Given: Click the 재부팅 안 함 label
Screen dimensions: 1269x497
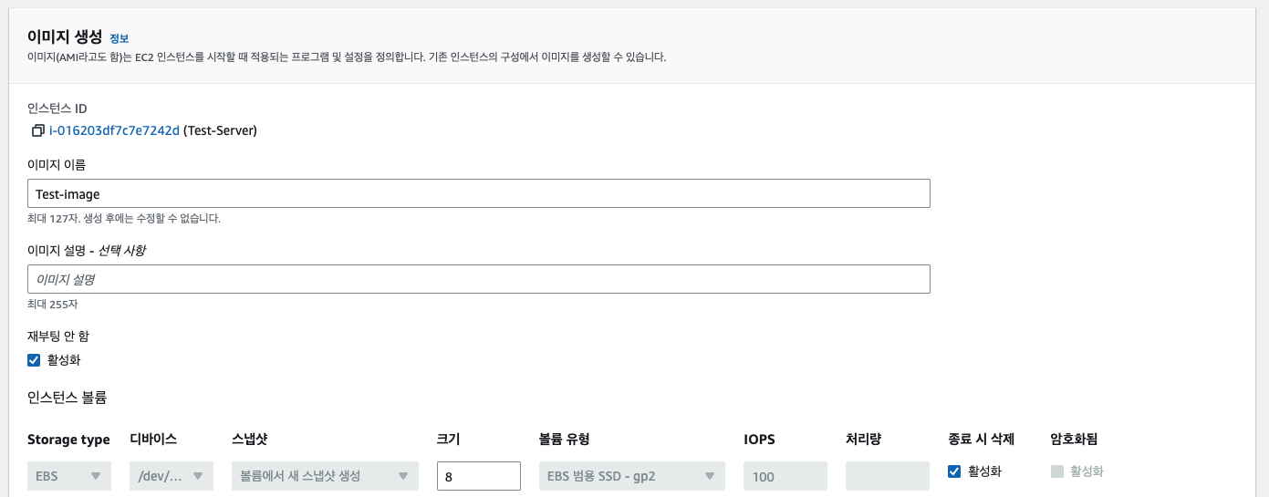Looking at the screenshot, I should coord(58,336).
